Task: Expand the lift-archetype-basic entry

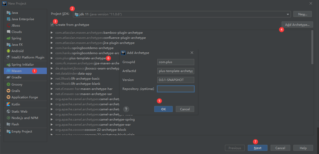Action: pyautogui.click(x=52, y=79)
